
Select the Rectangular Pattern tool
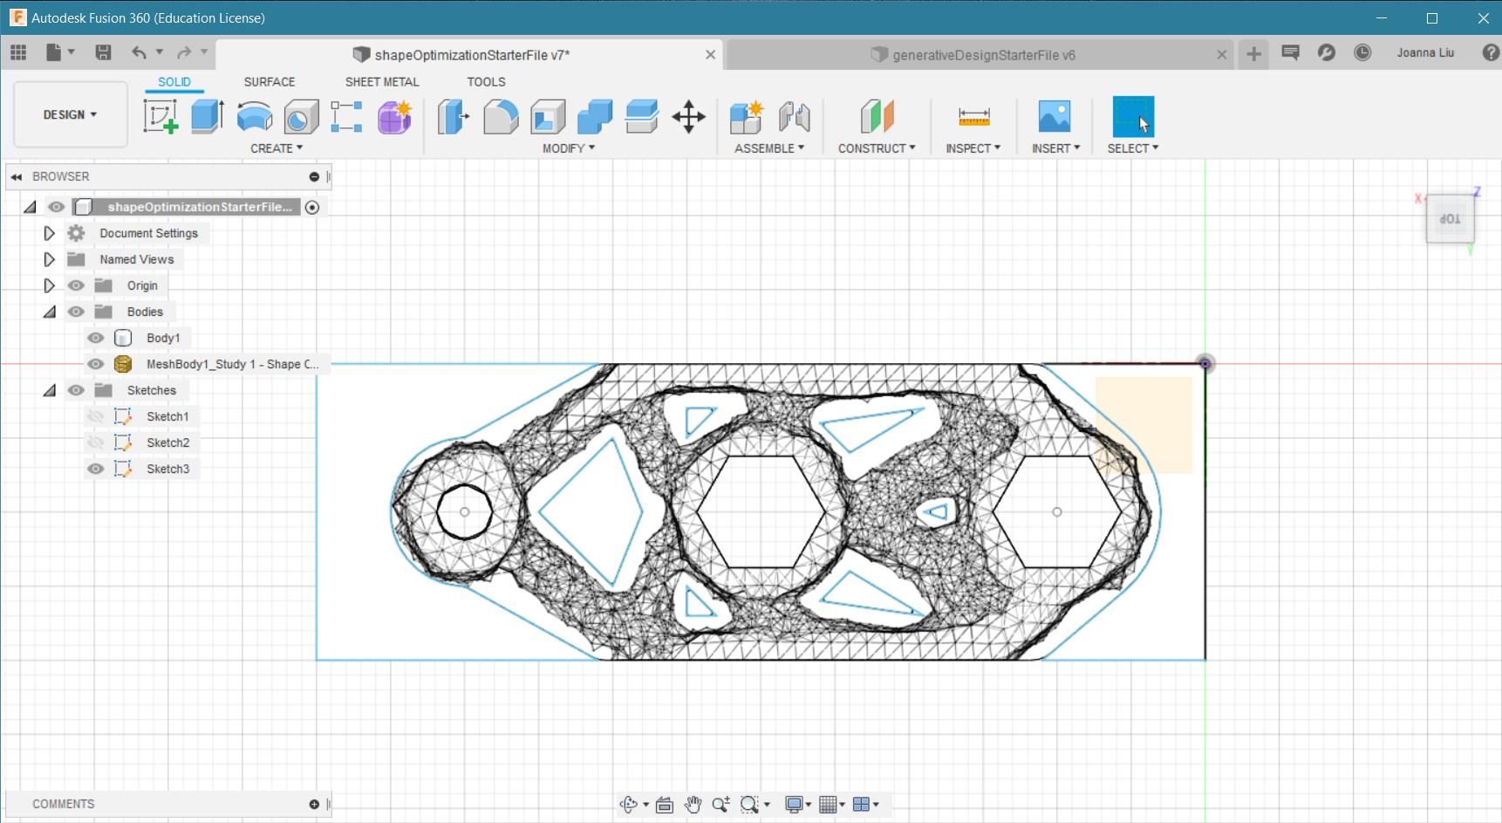(346, 116)
